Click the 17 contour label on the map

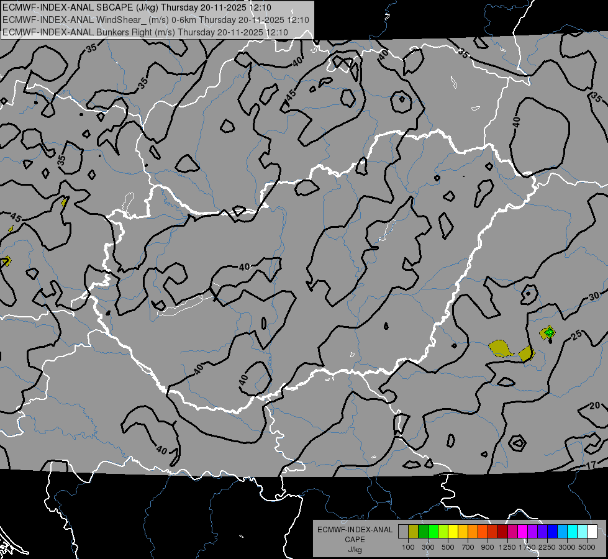(591, 465)
